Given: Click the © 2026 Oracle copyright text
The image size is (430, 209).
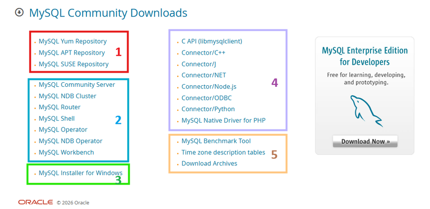Looking at the screenshot, I should (73, 203).
